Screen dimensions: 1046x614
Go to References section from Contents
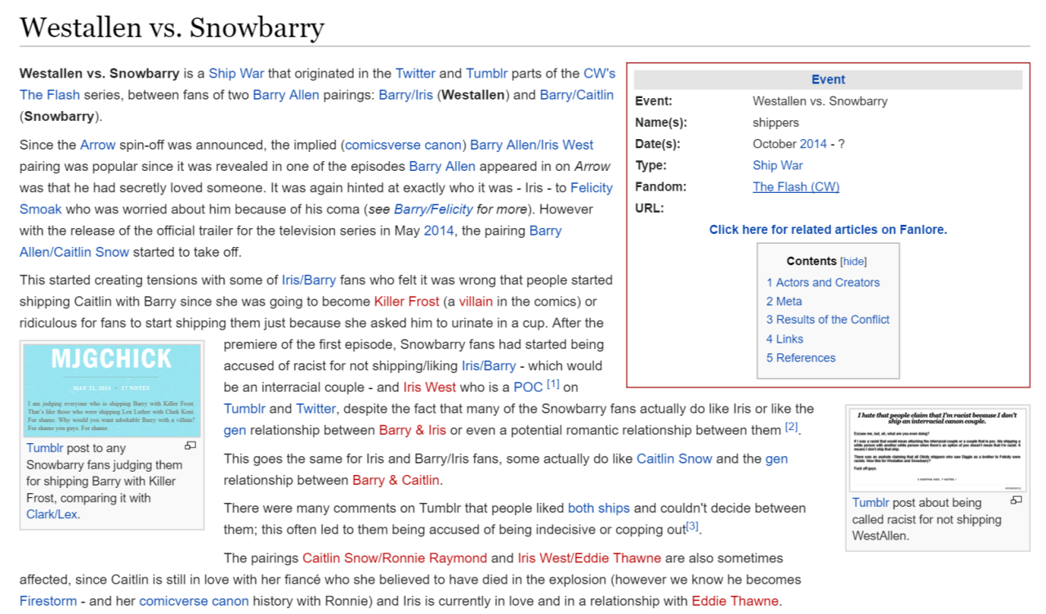(x=801, y=357)
